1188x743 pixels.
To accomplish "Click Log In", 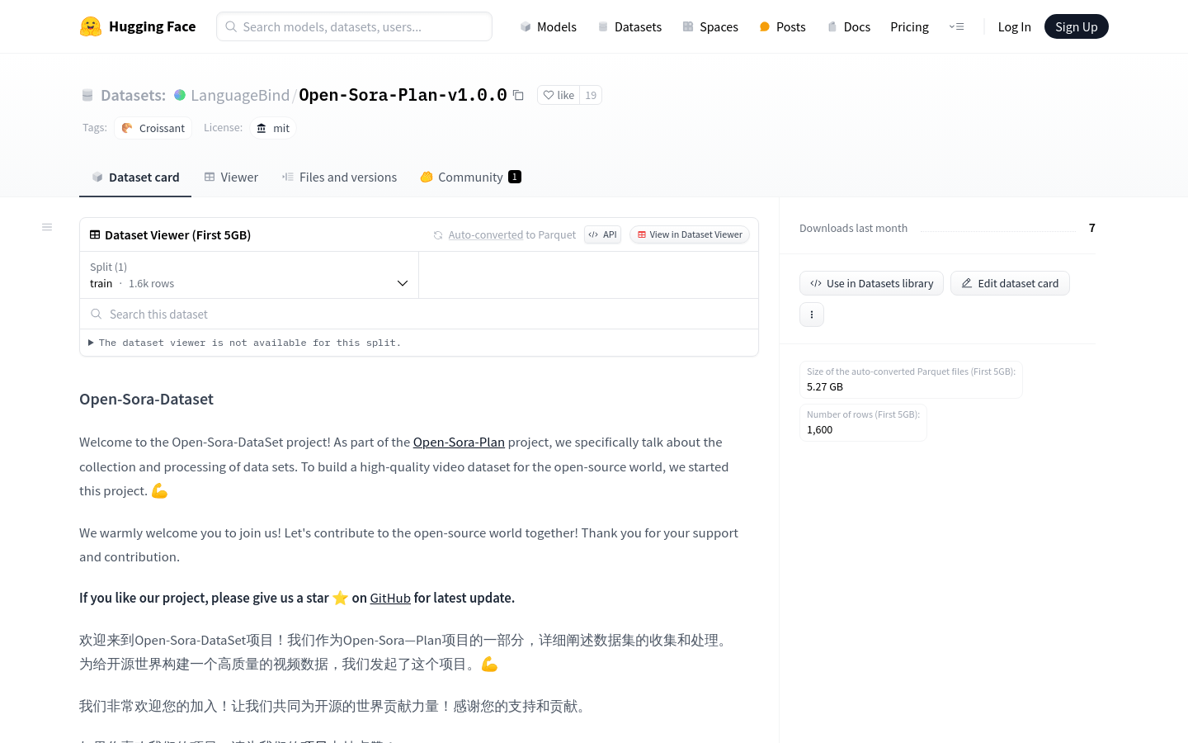I will [1014, 26].
